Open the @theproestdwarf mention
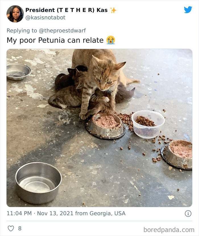The width and height of the screenshot is (199, 236). 62,30
